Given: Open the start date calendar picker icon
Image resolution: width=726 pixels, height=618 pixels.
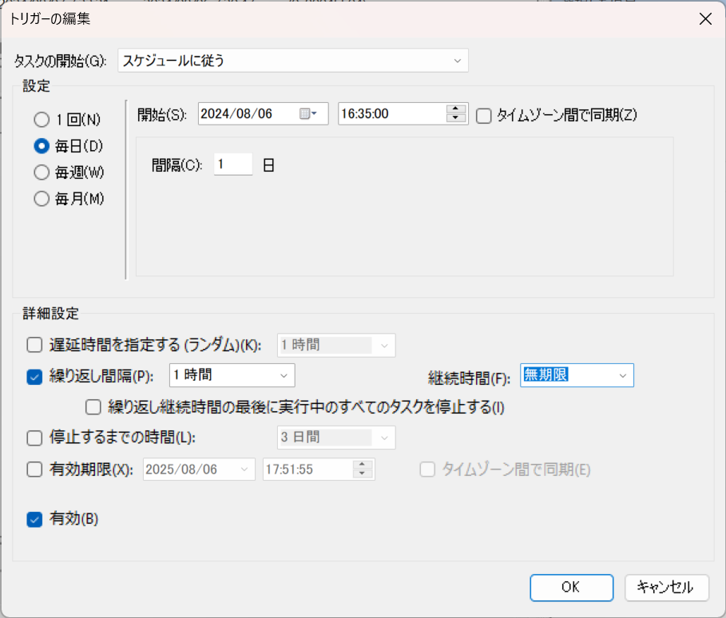Looking at the screenshot, I should 307,114.
